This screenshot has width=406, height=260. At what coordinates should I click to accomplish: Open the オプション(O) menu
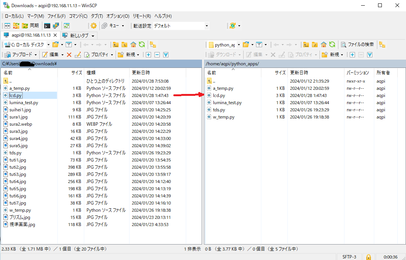(x=118, y=16)
